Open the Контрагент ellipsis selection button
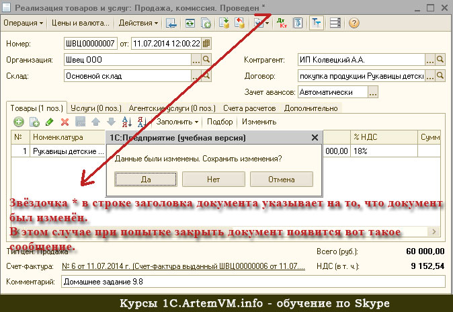This screenshot has width=453, height=312. tap(430, 60)
